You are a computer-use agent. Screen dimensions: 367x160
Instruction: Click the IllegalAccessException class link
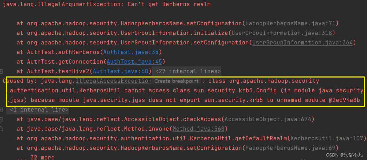[x=113, y=81]
